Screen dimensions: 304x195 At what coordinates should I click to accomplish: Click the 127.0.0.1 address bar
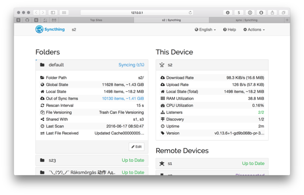click(137, 13)
